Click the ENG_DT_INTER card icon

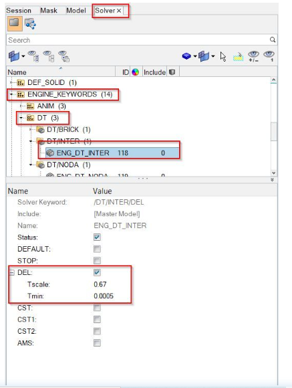[x=50, y=153]
